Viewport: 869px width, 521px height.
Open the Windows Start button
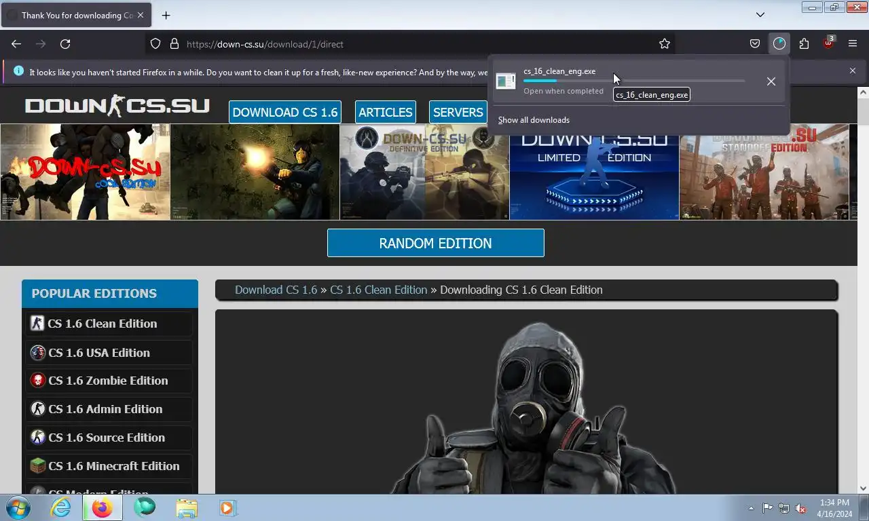pos(18,507)
